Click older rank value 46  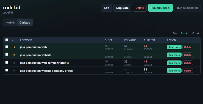106,62
